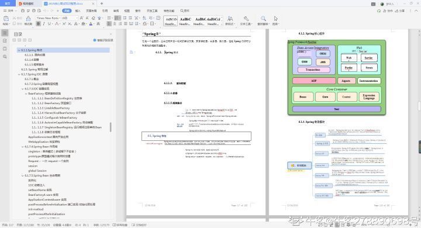Viewport: 421px width, 228px height.
Task: Click the 6.1.1 Spring heading in document
Action: click(x=167, y=53)
